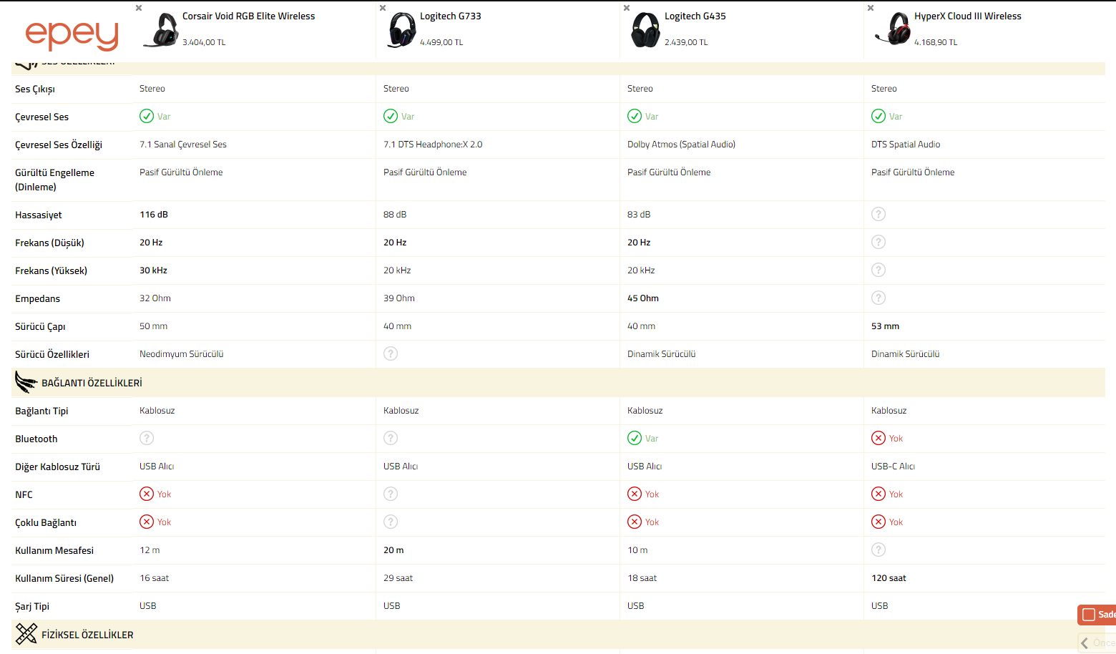Image resolution: width=1116 pixels, height=654 pixels.
Task: Click the 'USB-C Alıcı' value
Action: [x=893, y=467]
